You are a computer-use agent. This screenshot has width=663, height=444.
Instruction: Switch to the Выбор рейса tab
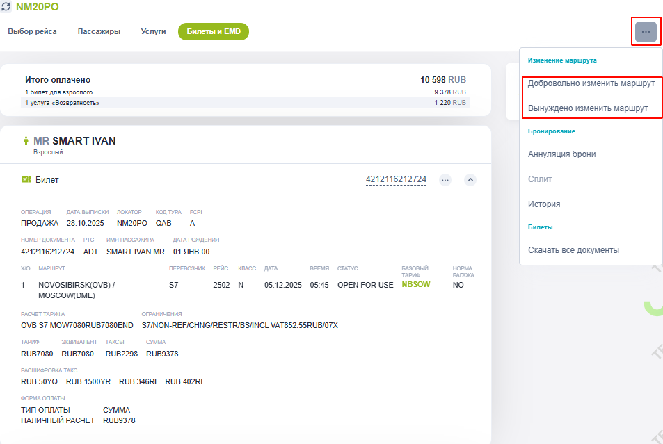[x=32, y=31]
